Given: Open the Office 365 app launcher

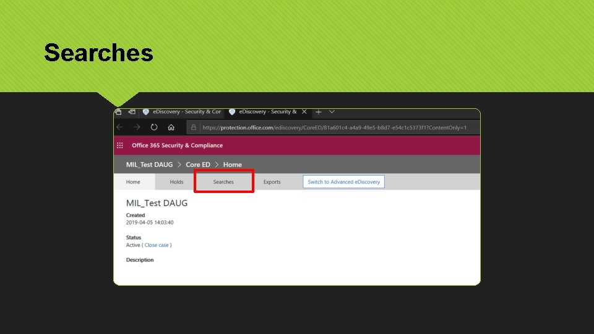Looking at the screenshot, I should click(120, 145).
